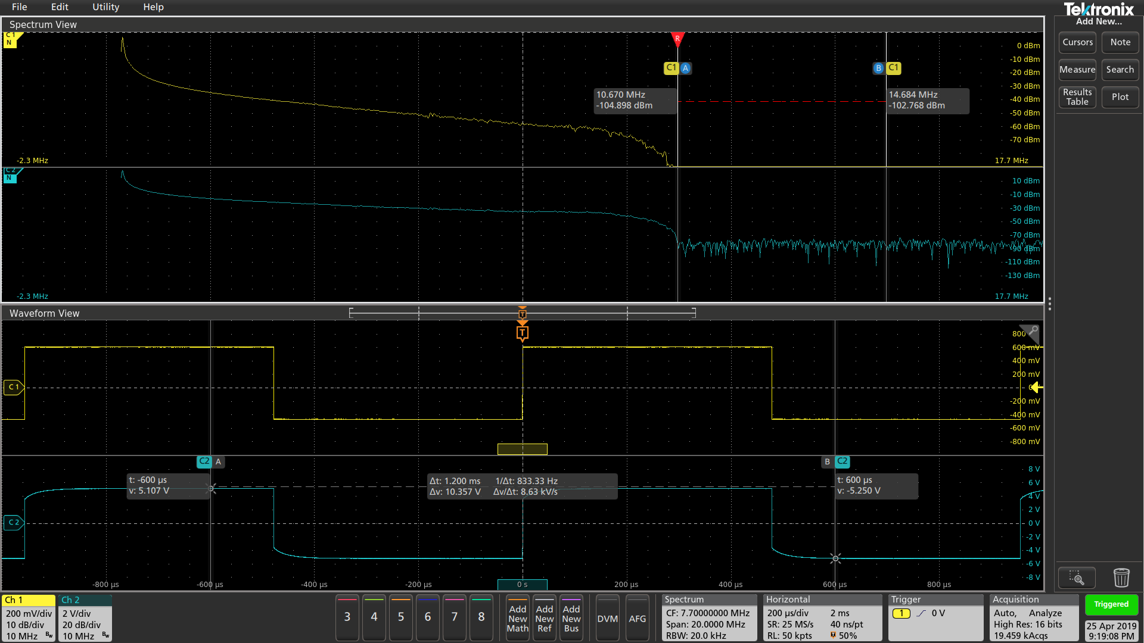Open the Utility menu
Screen dimensions: 1144x643
[105, 7]
